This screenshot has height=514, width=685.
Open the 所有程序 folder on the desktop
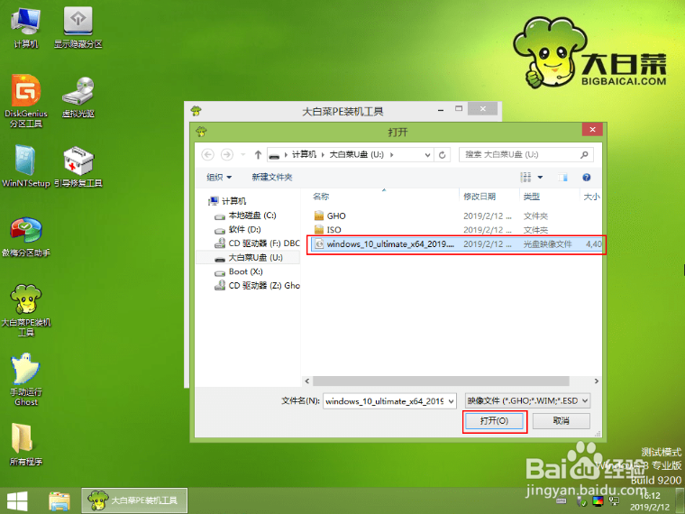point(26,445)
